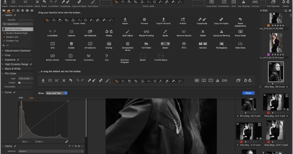The height and width of the screenshot is (154, 293).
Task: Remove layer with minus button
Action: [7, 45]
